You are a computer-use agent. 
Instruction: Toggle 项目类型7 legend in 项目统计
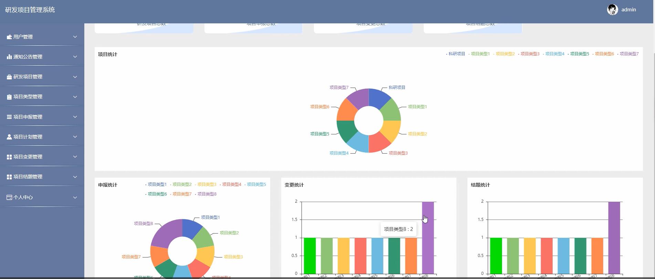628,54
